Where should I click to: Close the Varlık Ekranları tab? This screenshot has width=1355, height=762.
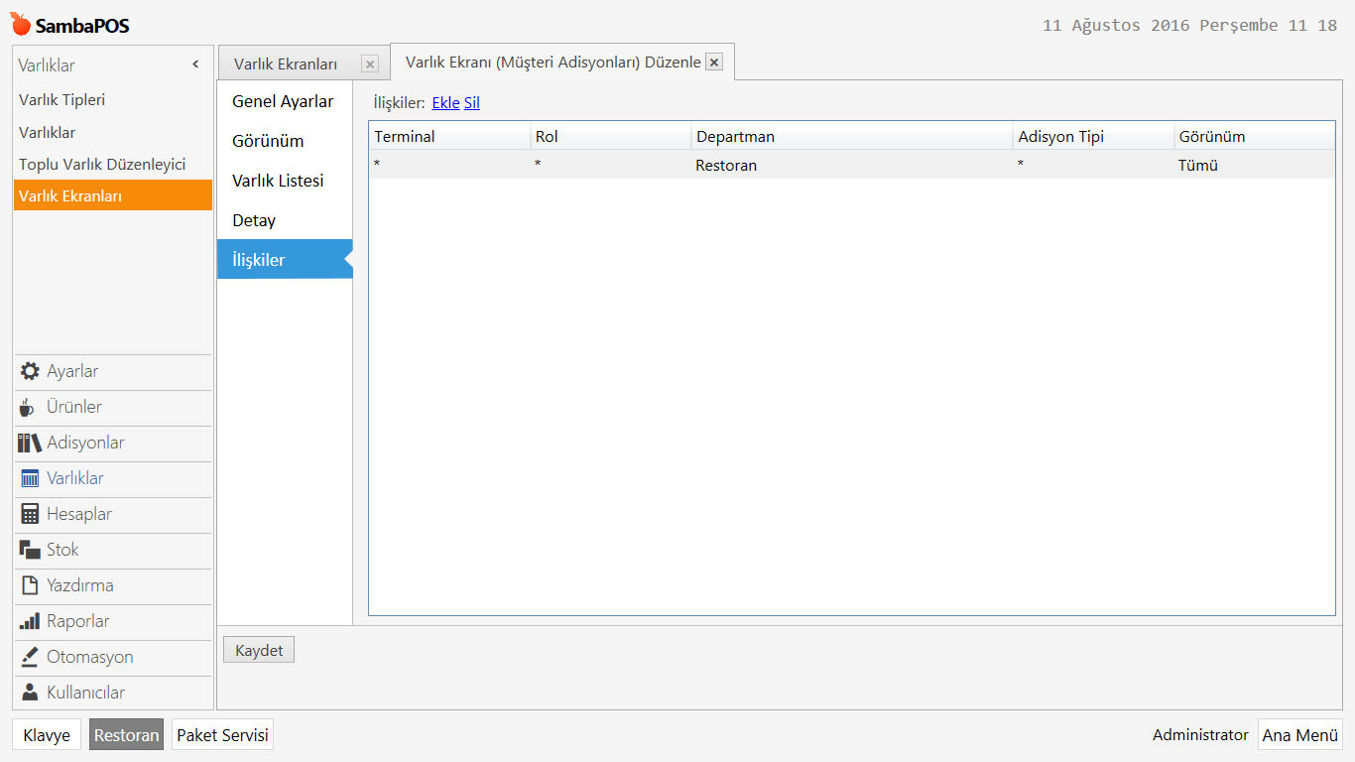(x=370, y=64)
